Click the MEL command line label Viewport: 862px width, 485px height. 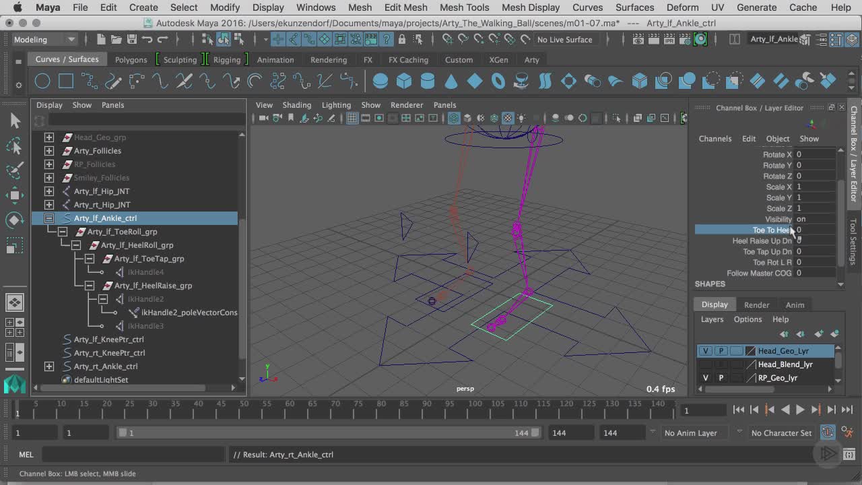pos(26,455)
